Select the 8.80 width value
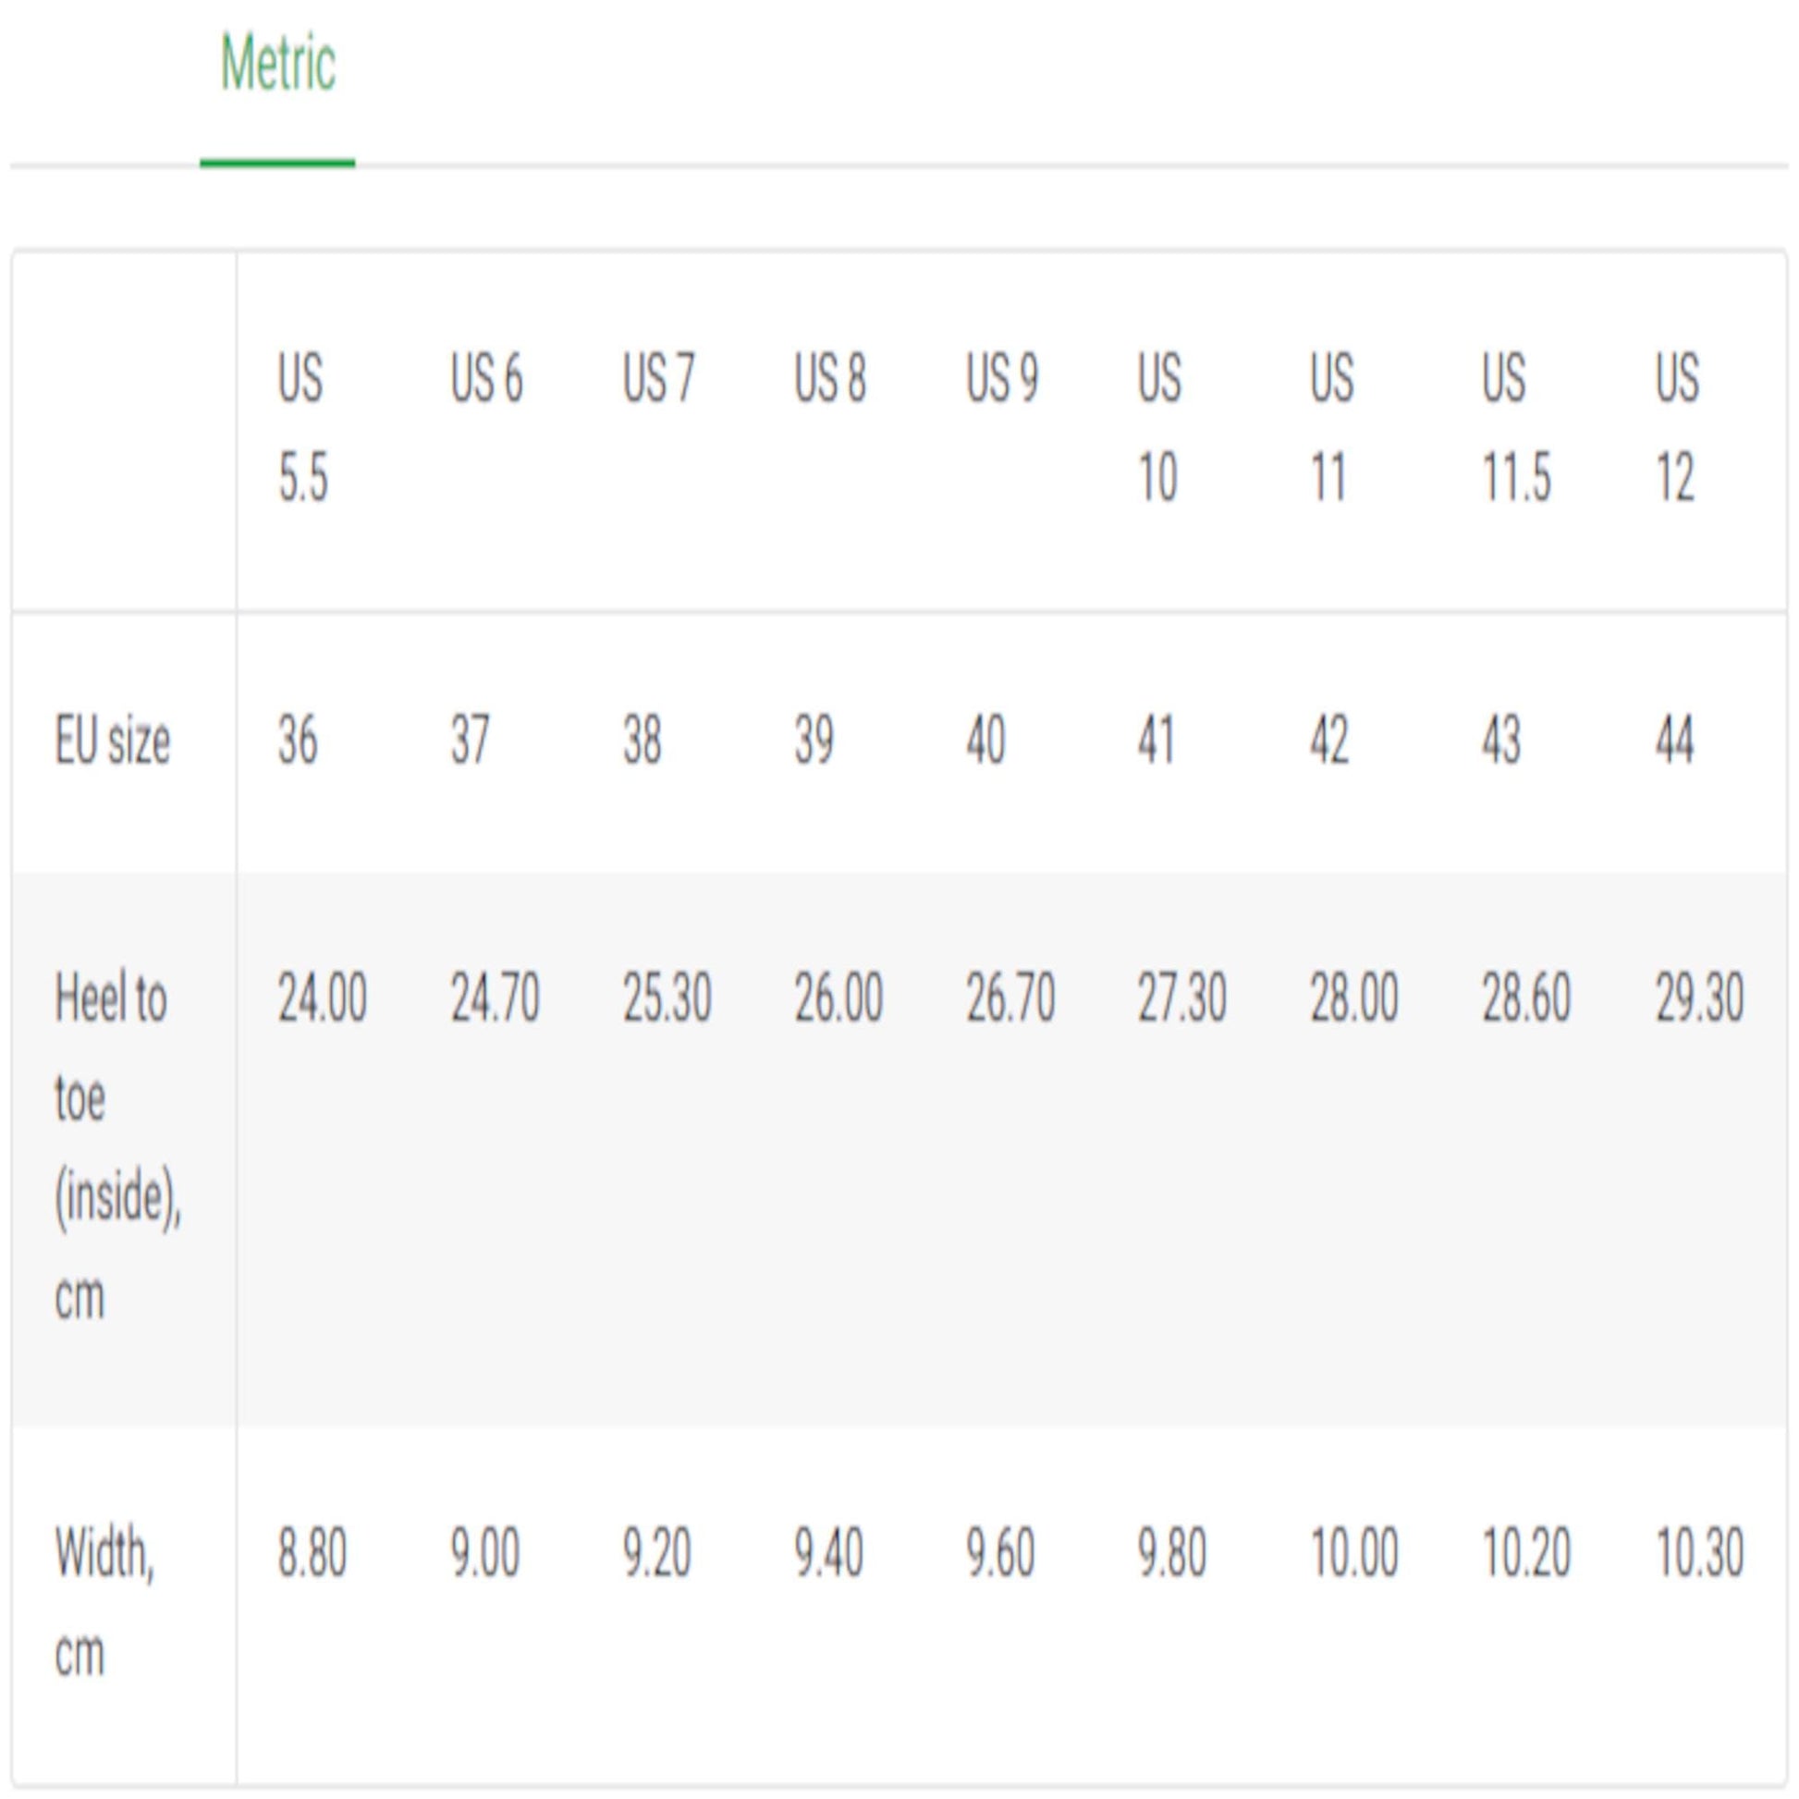This screenshot has width=1799, height=1799. [x=312, y=1553]
